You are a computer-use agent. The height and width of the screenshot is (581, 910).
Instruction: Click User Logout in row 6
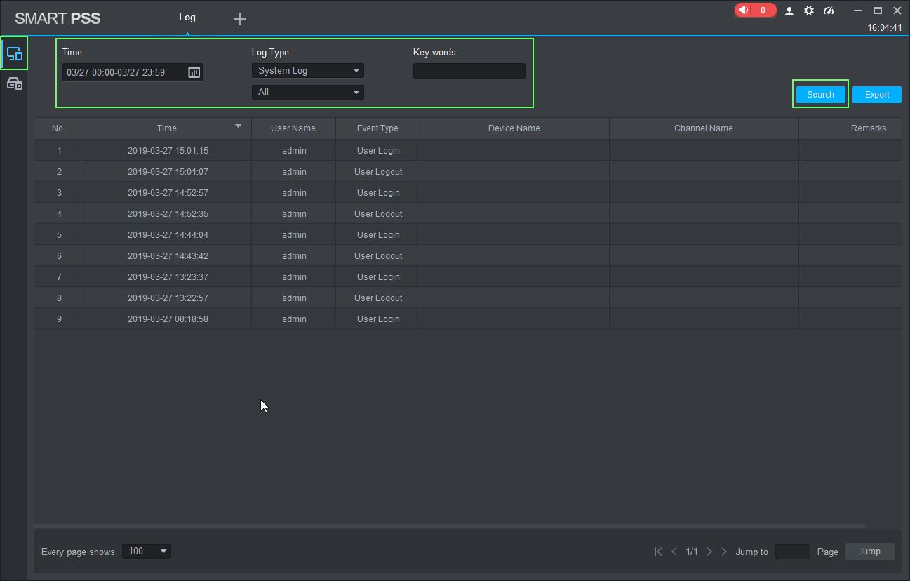[x=378, y=256]
